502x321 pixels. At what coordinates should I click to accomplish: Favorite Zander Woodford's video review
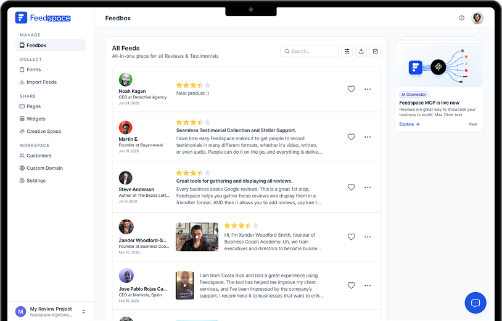pyautogui.click(x=351, y=237)
